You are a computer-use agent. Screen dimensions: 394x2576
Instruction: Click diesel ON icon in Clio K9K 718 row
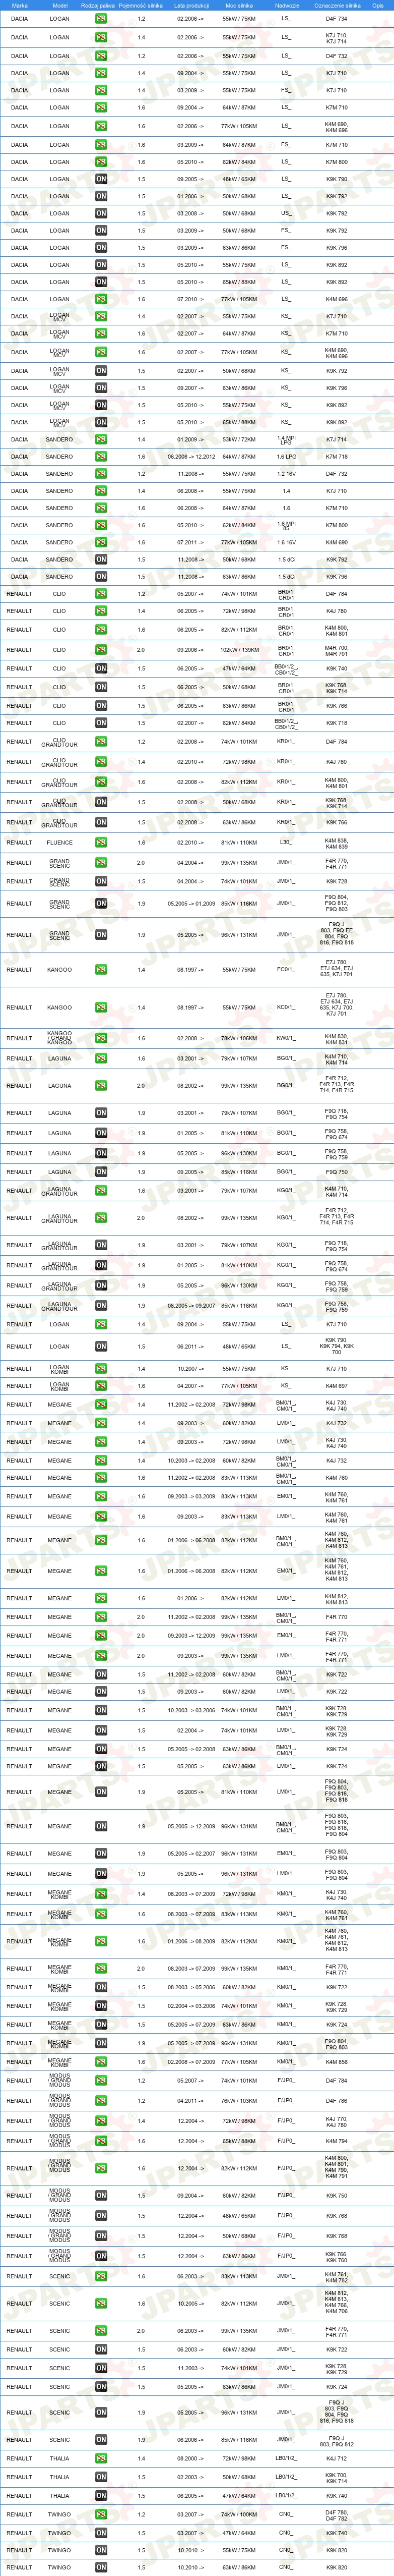pyautogui.click(x=101, y=723)
